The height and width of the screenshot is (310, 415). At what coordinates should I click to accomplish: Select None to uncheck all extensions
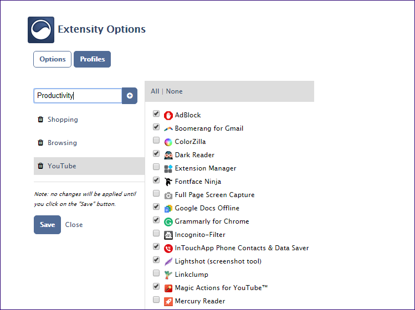coord(174,91)
